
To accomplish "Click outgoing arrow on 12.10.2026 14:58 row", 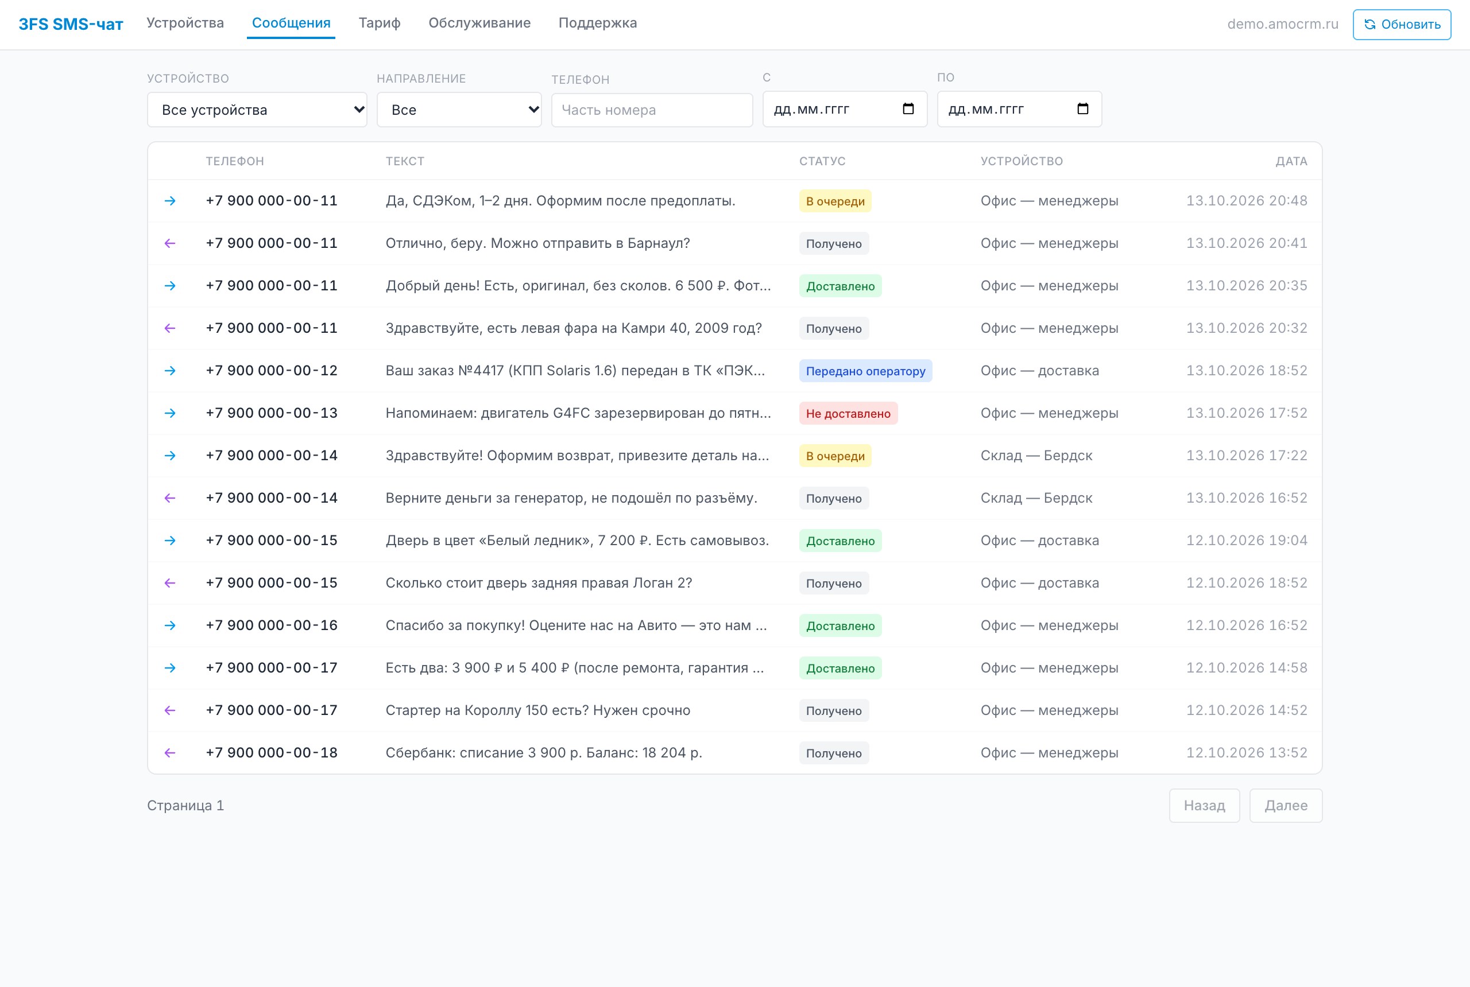I will coord(170,668).
